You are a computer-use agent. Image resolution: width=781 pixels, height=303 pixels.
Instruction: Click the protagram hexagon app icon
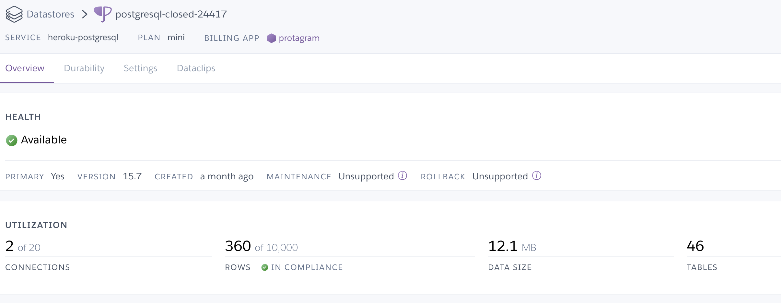[272, 38]
